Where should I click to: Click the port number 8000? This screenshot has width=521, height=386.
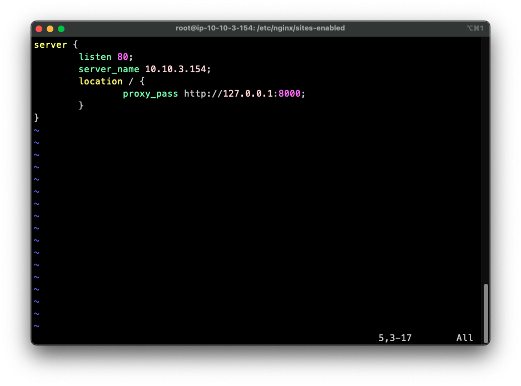click(290, 93)
